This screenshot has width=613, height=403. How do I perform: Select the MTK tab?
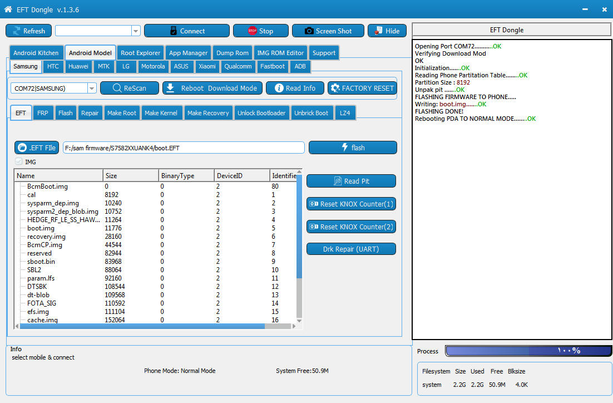103,66
